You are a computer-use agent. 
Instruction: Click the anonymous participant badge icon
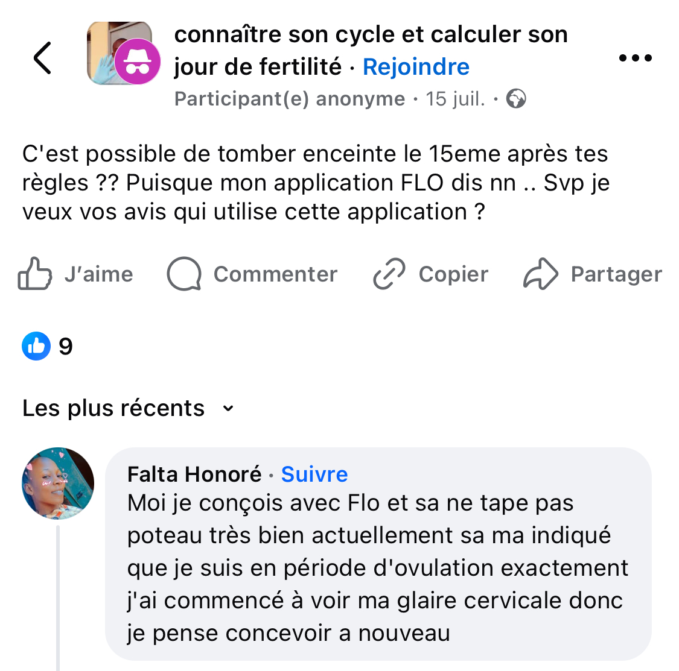[138, 61]
